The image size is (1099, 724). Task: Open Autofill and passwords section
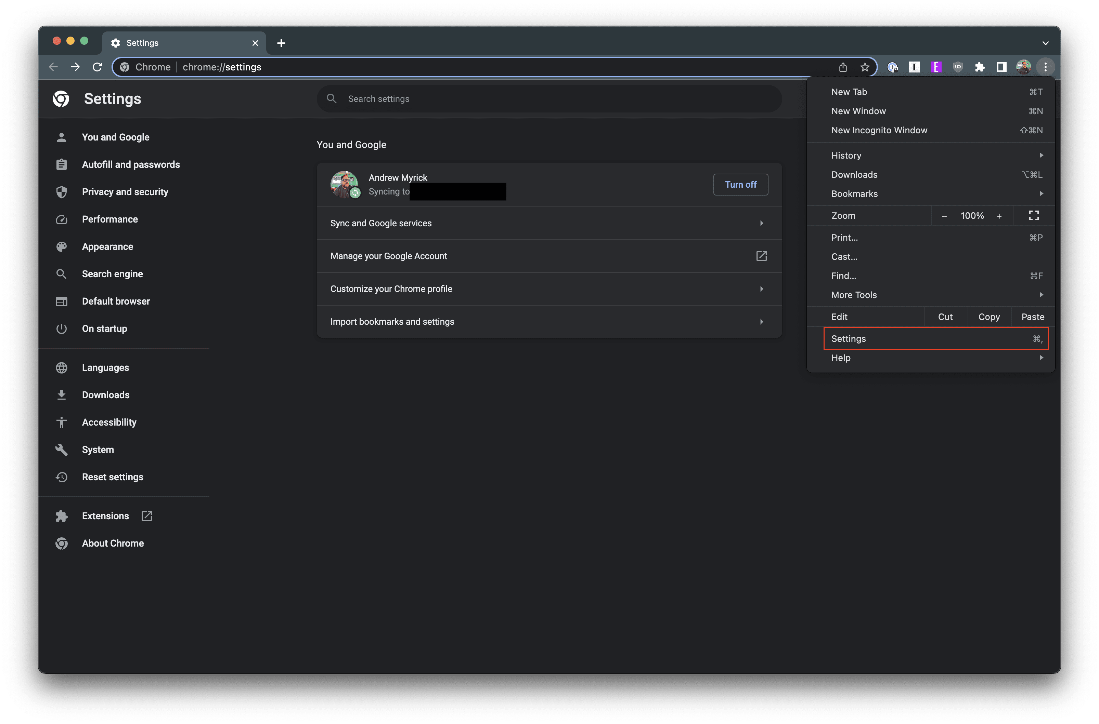point(131,164)
